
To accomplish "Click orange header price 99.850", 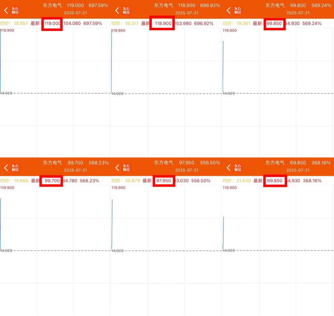I will pos(298,5).
